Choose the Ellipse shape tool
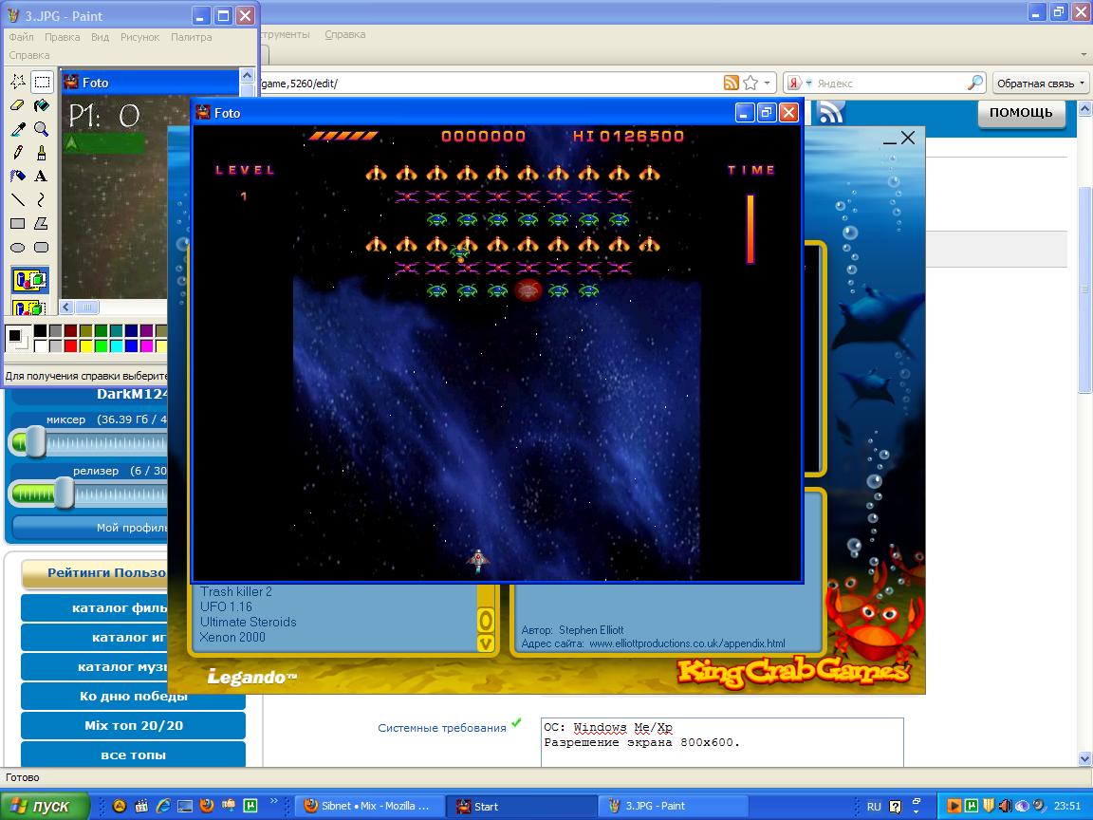Screen dimensions: 1093x820 [x=17, y=248]
